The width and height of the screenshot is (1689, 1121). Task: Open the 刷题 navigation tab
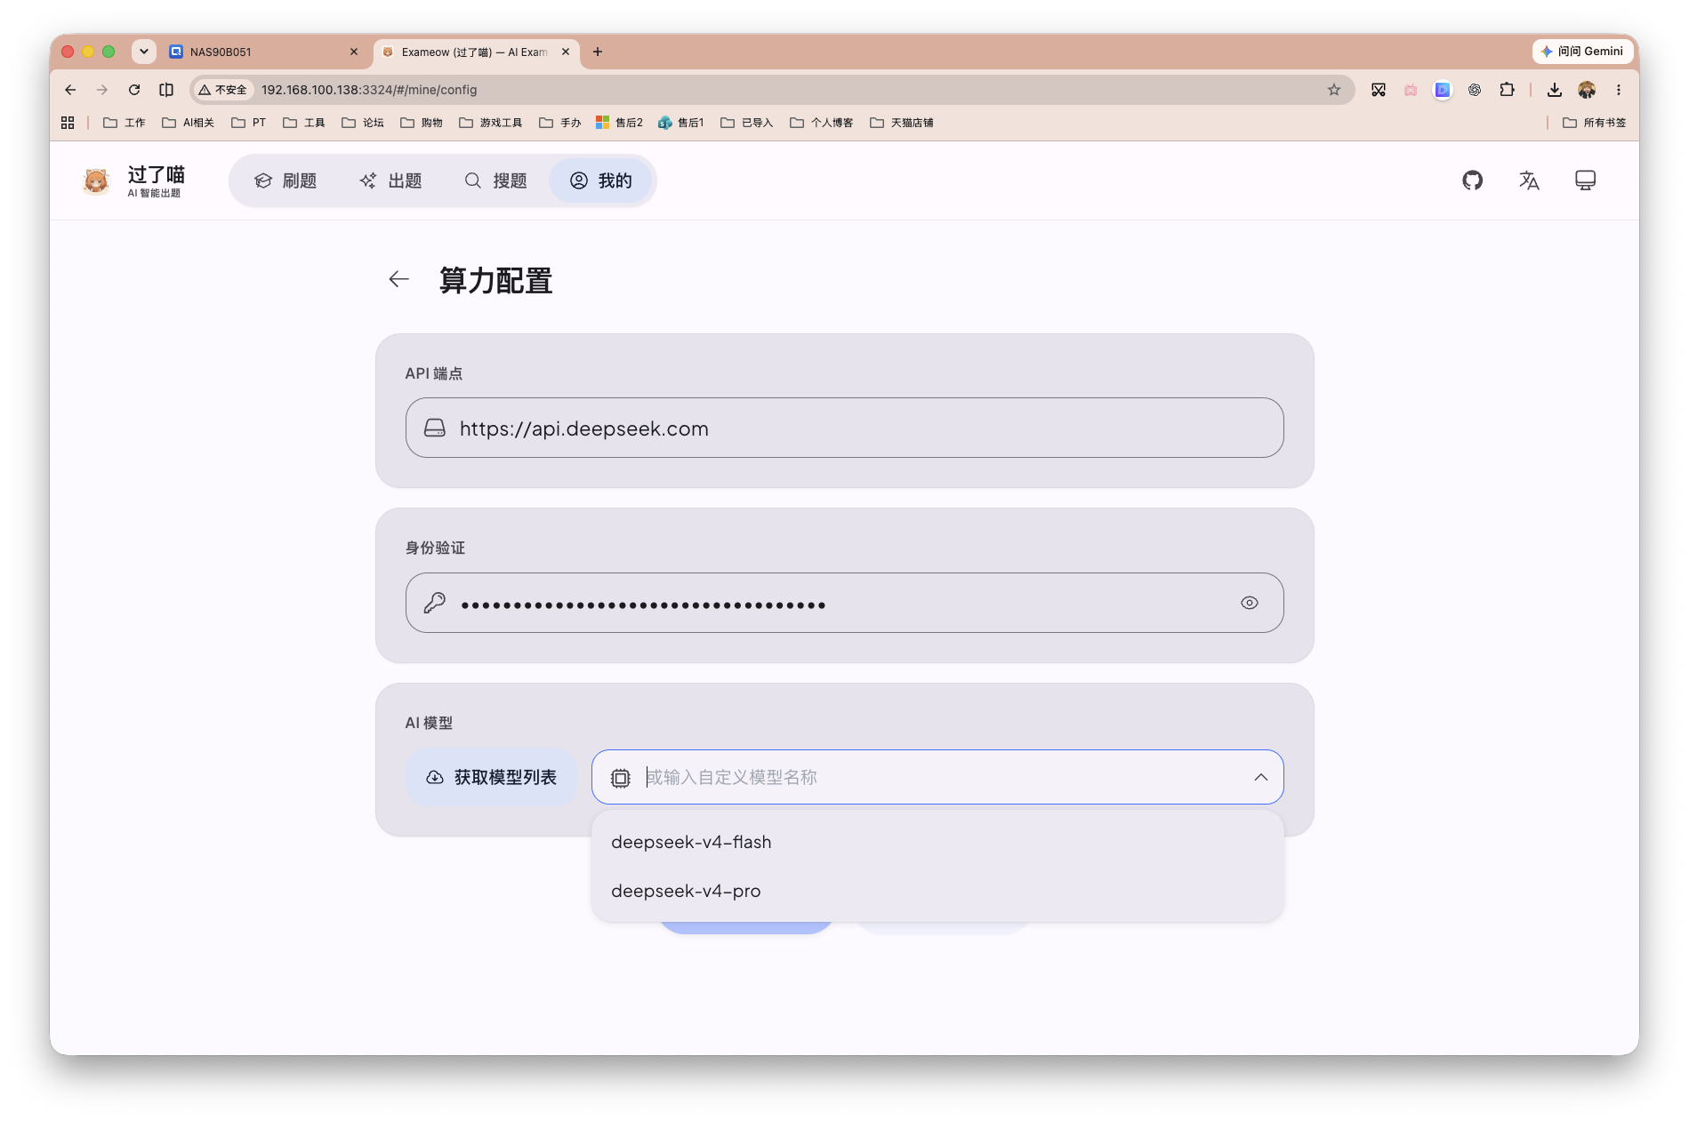click(286, 180)
